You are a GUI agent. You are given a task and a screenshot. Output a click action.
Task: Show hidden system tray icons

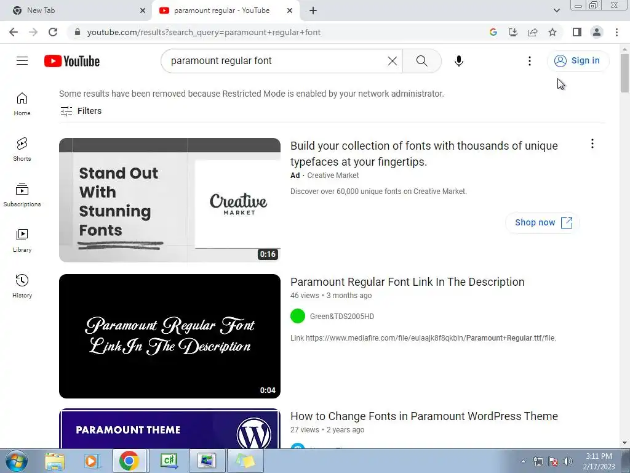(x=523, y=462)
